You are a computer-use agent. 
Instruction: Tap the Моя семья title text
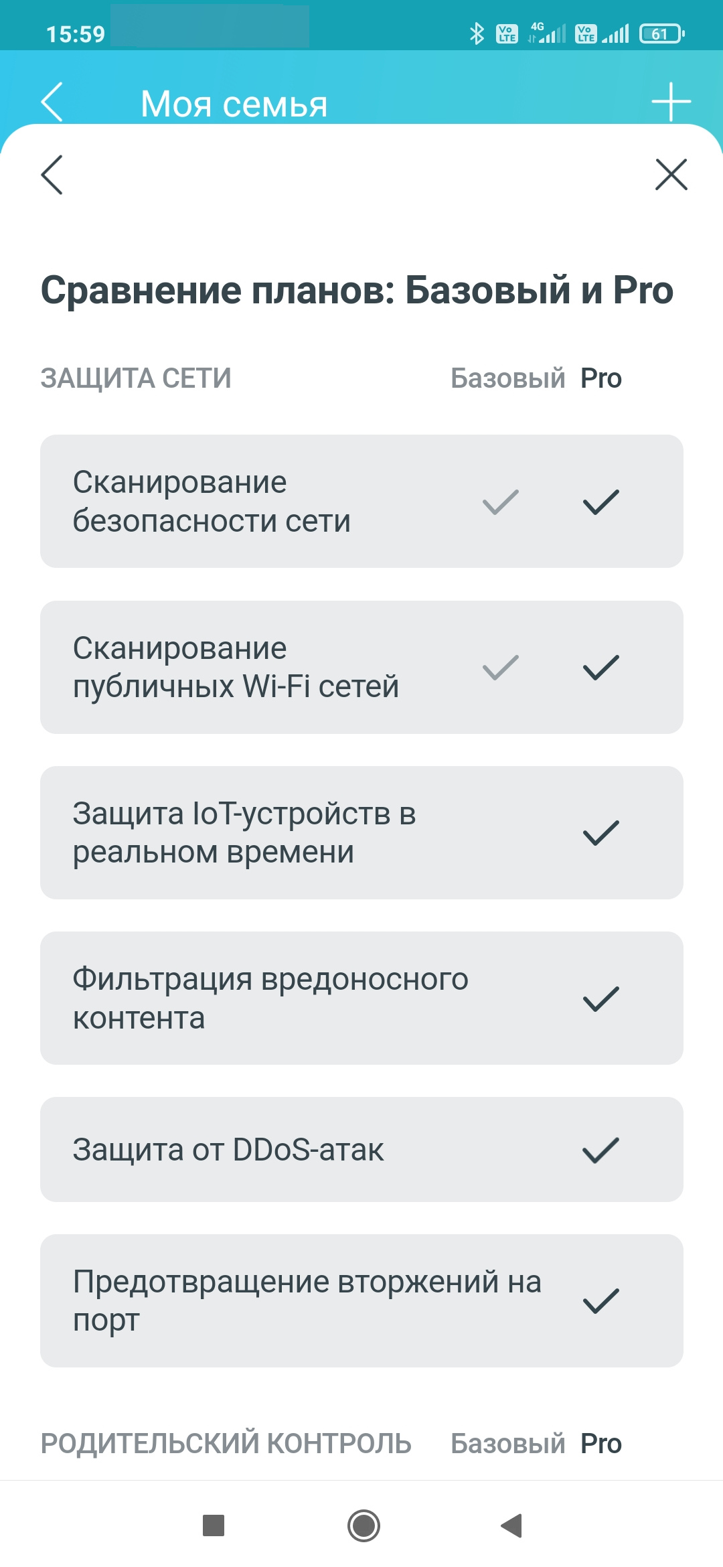234,104
